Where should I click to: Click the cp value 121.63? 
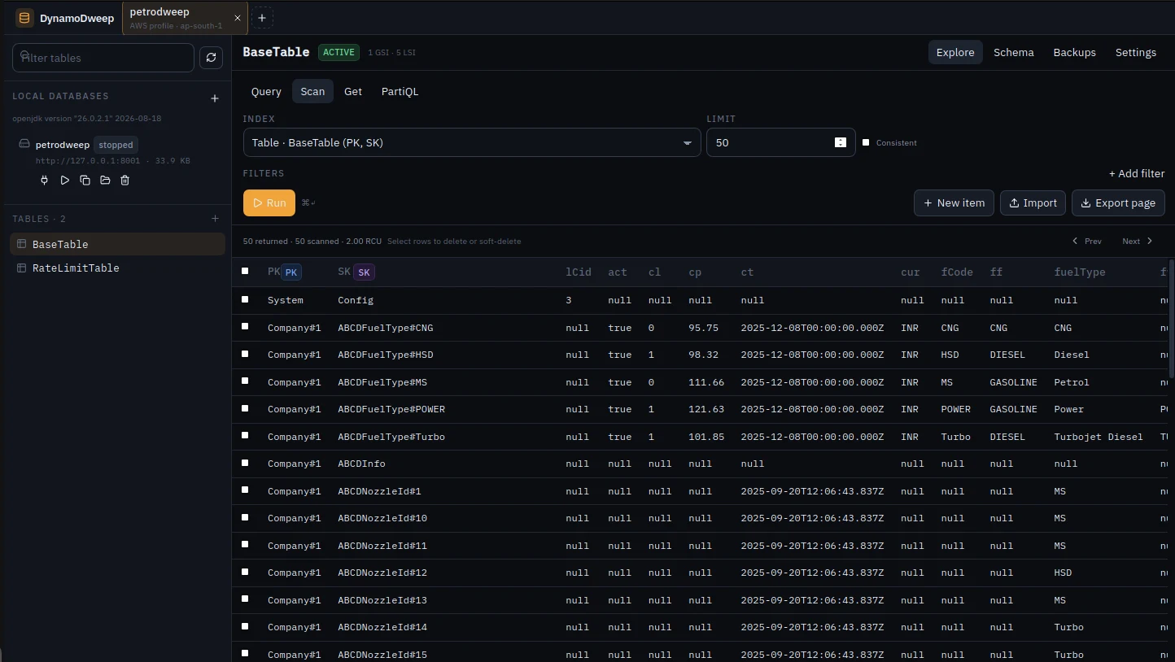coord(705,409)
